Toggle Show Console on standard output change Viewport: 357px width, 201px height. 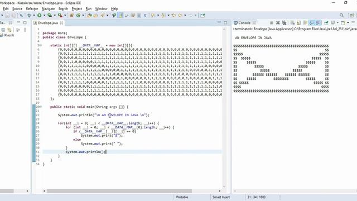312,23
